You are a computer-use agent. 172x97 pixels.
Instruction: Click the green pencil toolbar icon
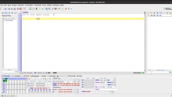[59, 9]
